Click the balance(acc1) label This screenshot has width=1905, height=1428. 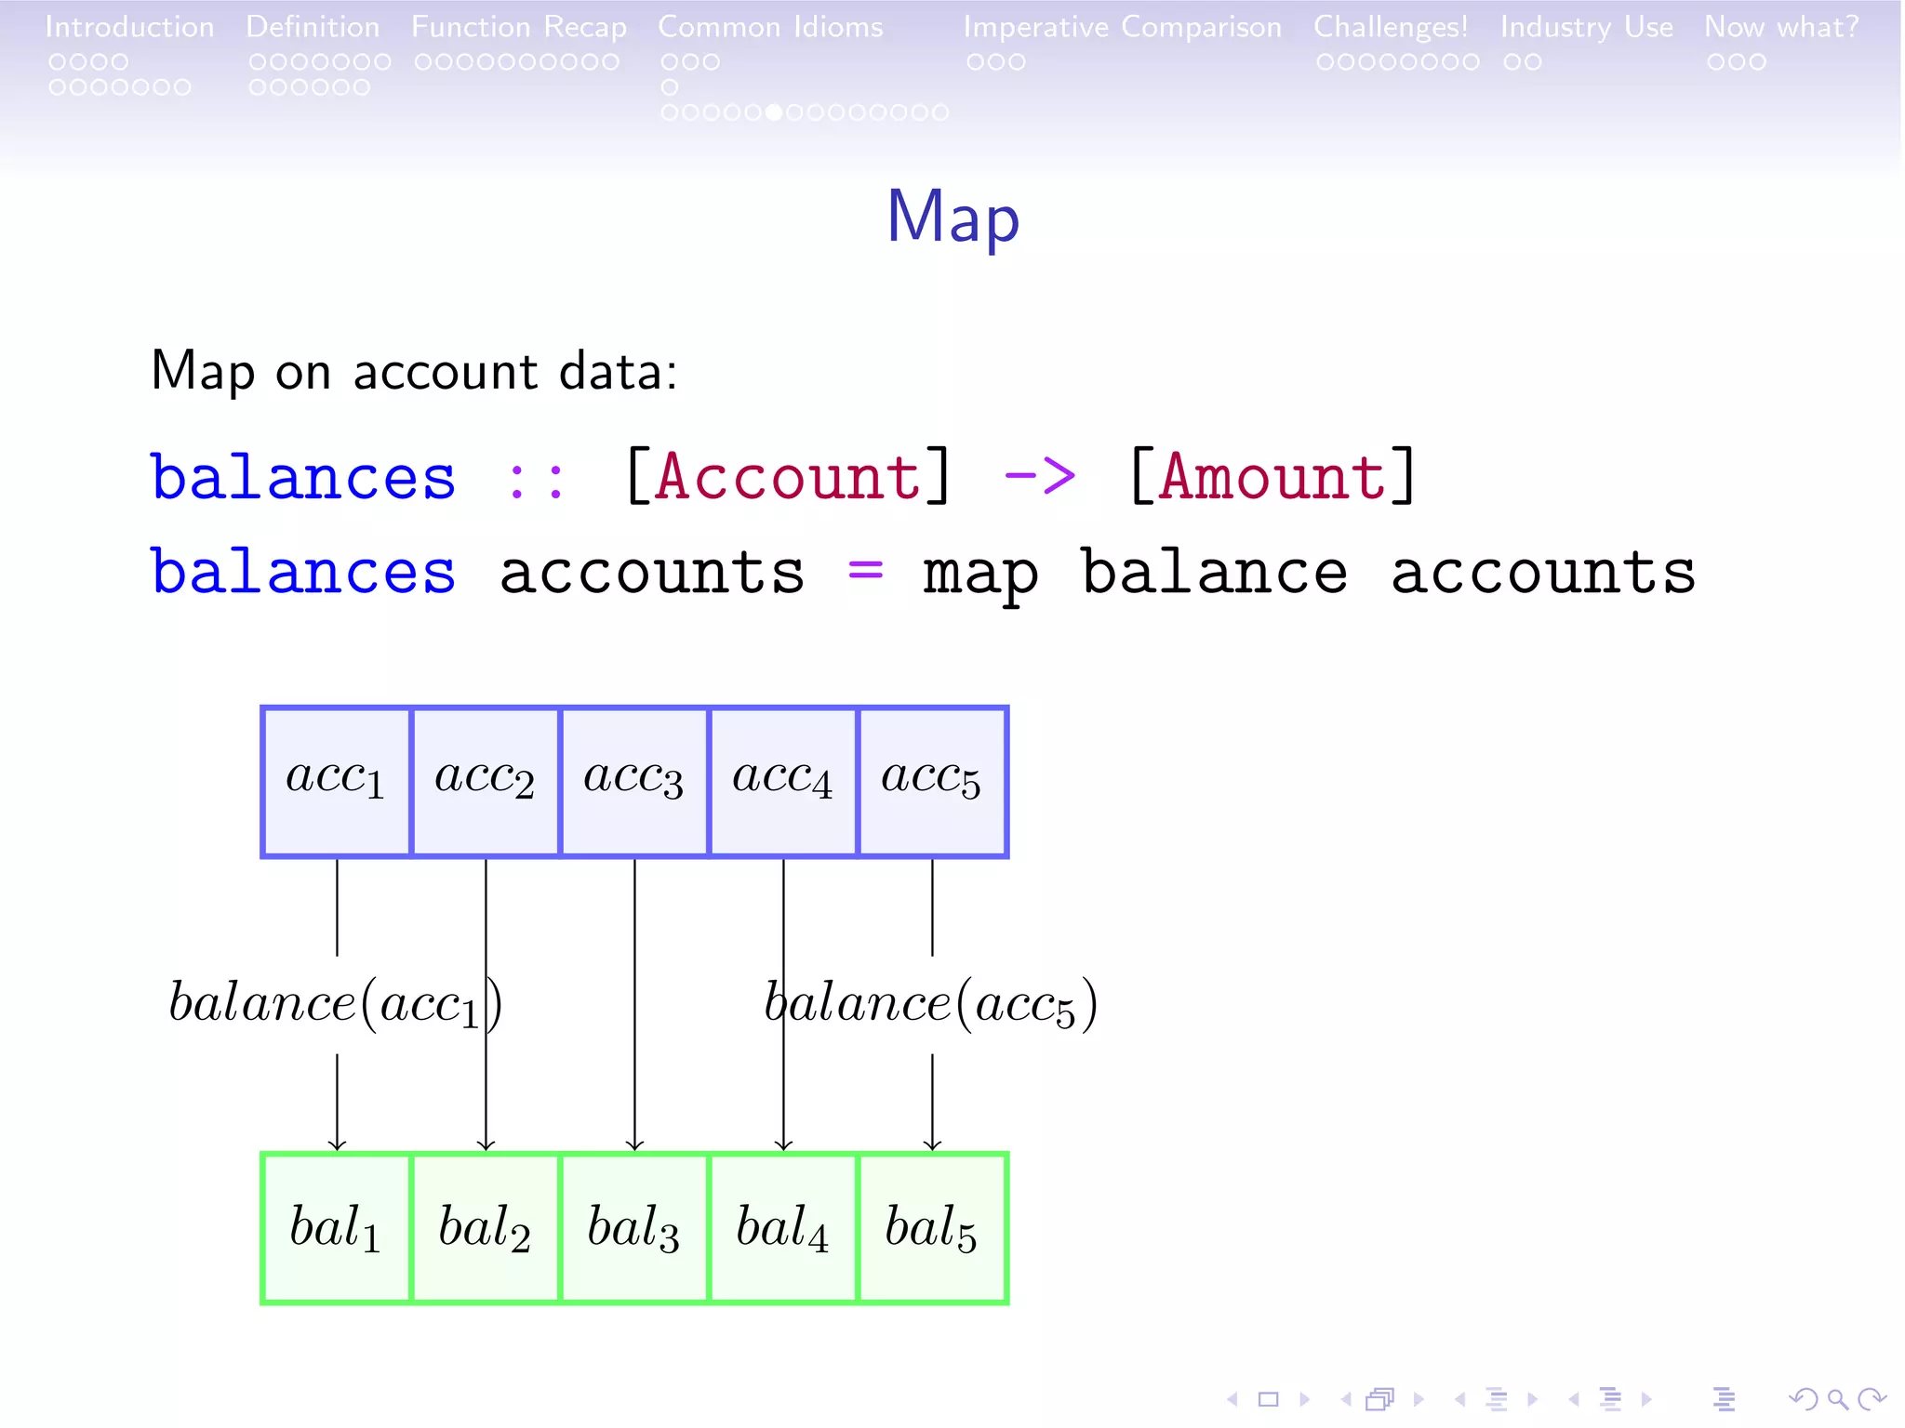(336, 1004)
